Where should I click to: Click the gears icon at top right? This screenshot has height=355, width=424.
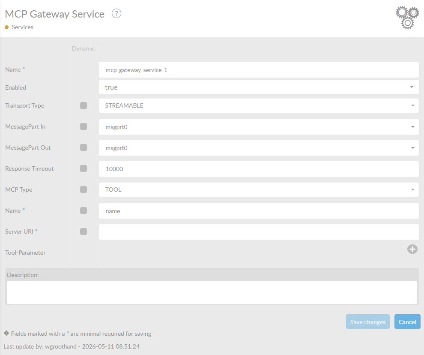[407, 17]
